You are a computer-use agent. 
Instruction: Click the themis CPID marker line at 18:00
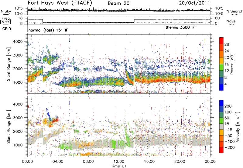click(165, 29)
